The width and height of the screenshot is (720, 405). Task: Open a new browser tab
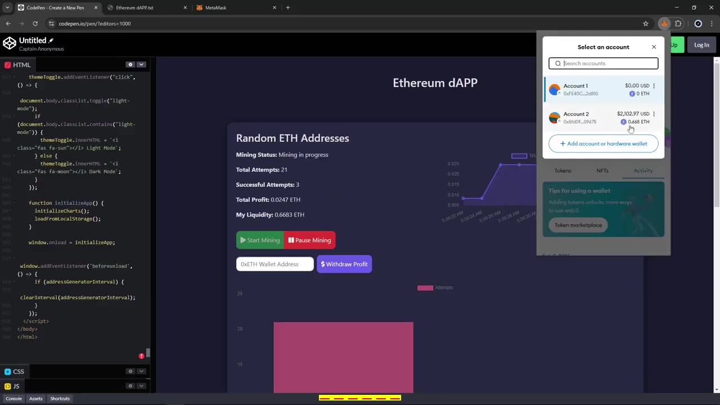point(288,8)
